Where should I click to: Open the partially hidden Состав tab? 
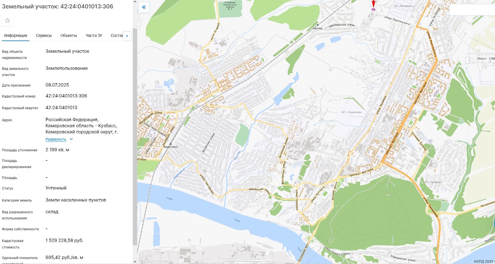coord(117,35)
